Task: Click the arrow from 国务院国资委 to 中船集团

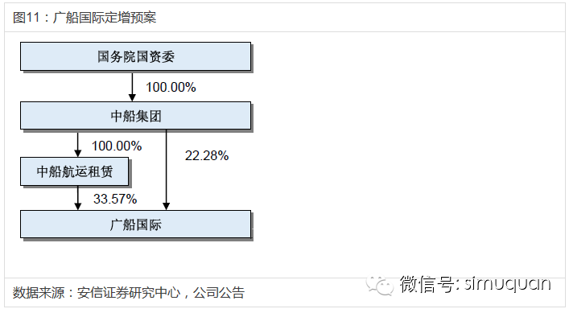Action: tap(132, 86)
